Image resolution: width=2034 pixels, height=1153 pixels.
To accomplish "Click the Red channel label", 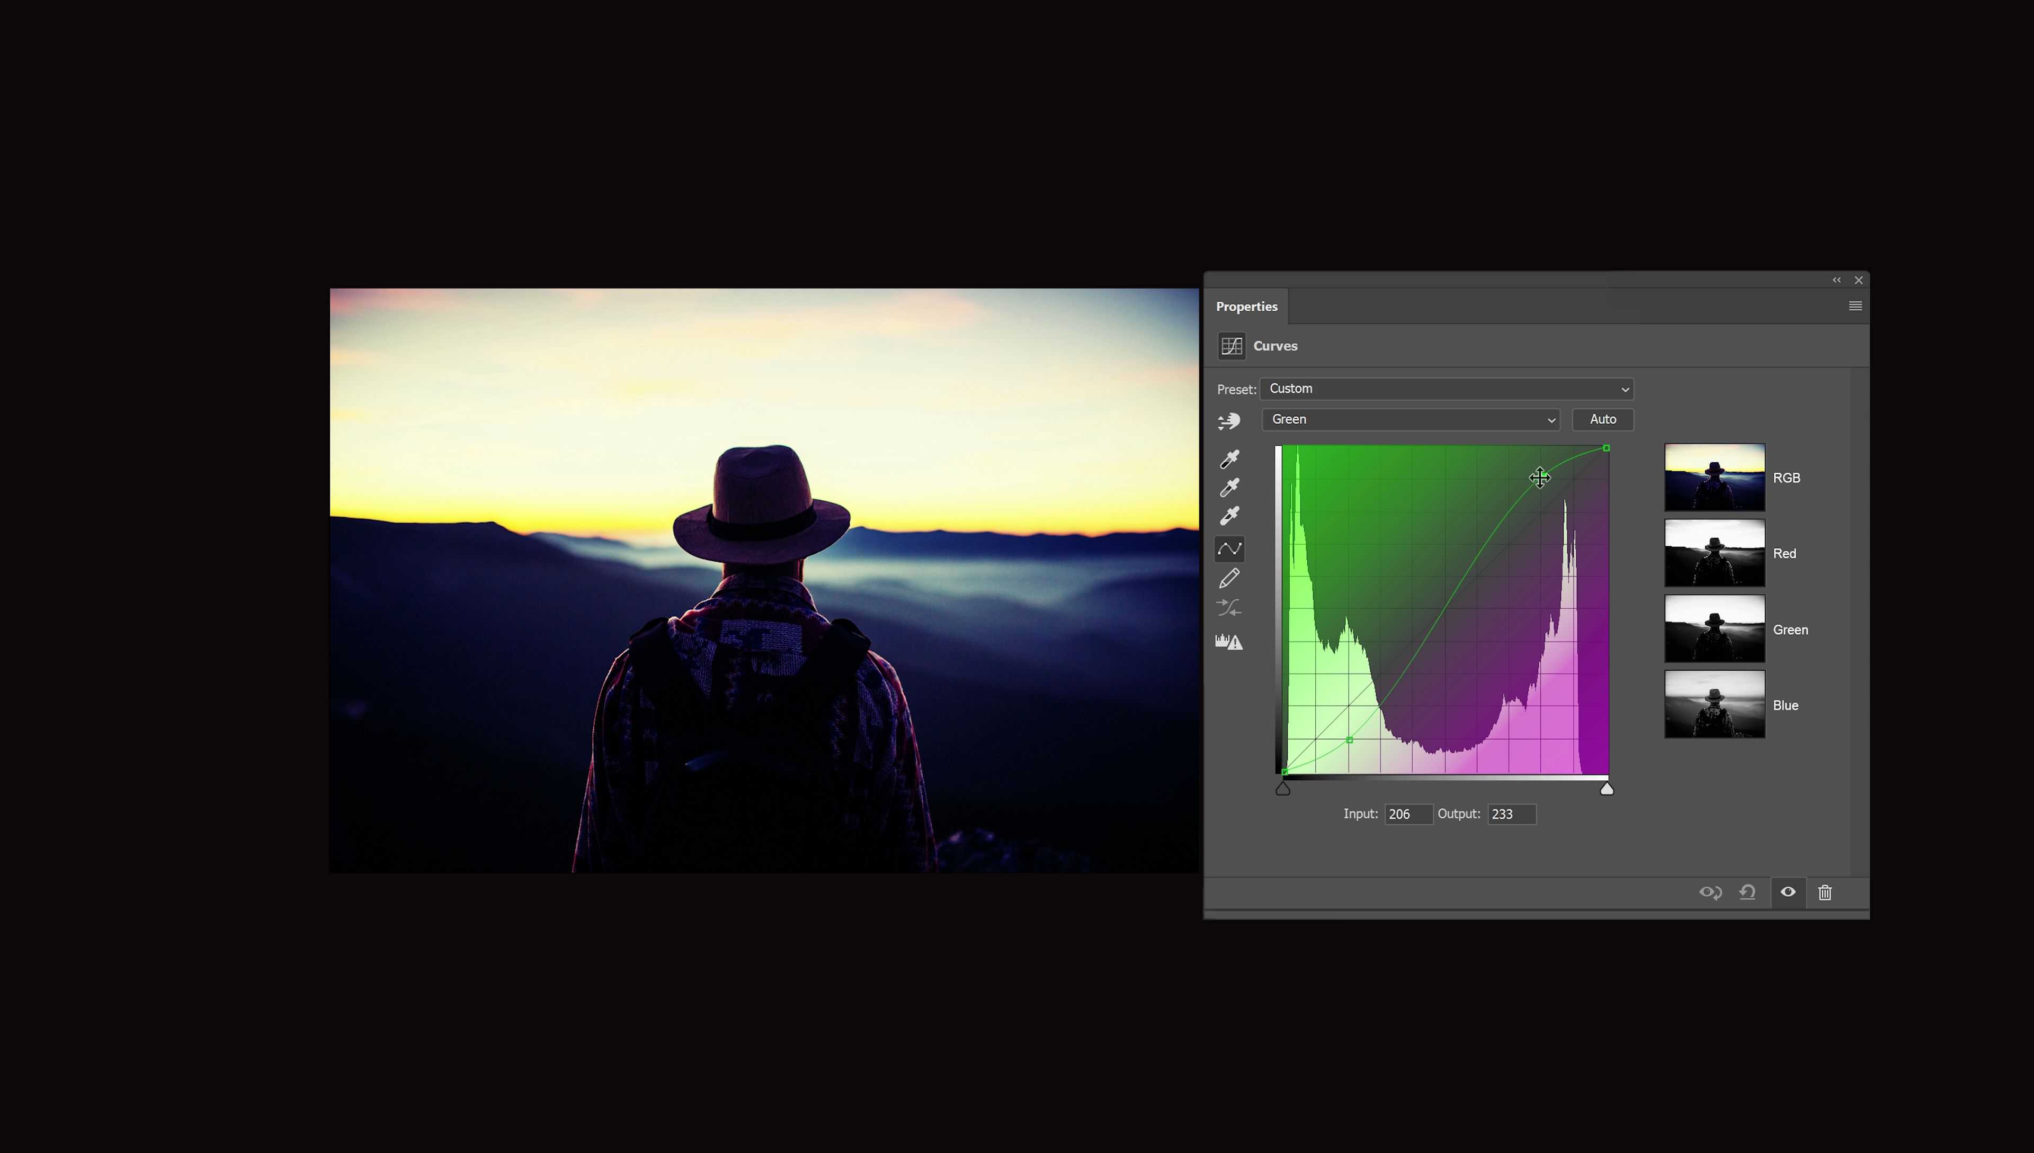I will (1785, 554).
